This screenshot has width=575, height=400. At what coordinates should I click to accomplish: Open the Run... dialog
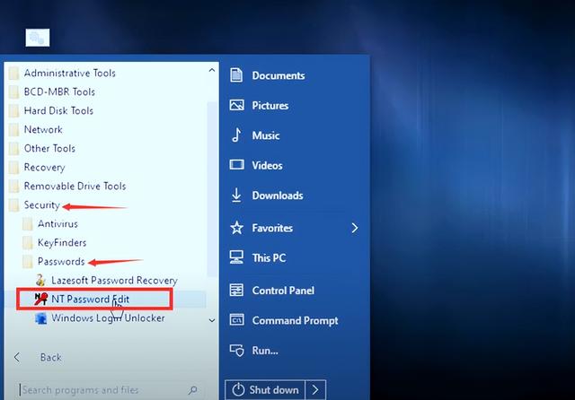(264, 350)
